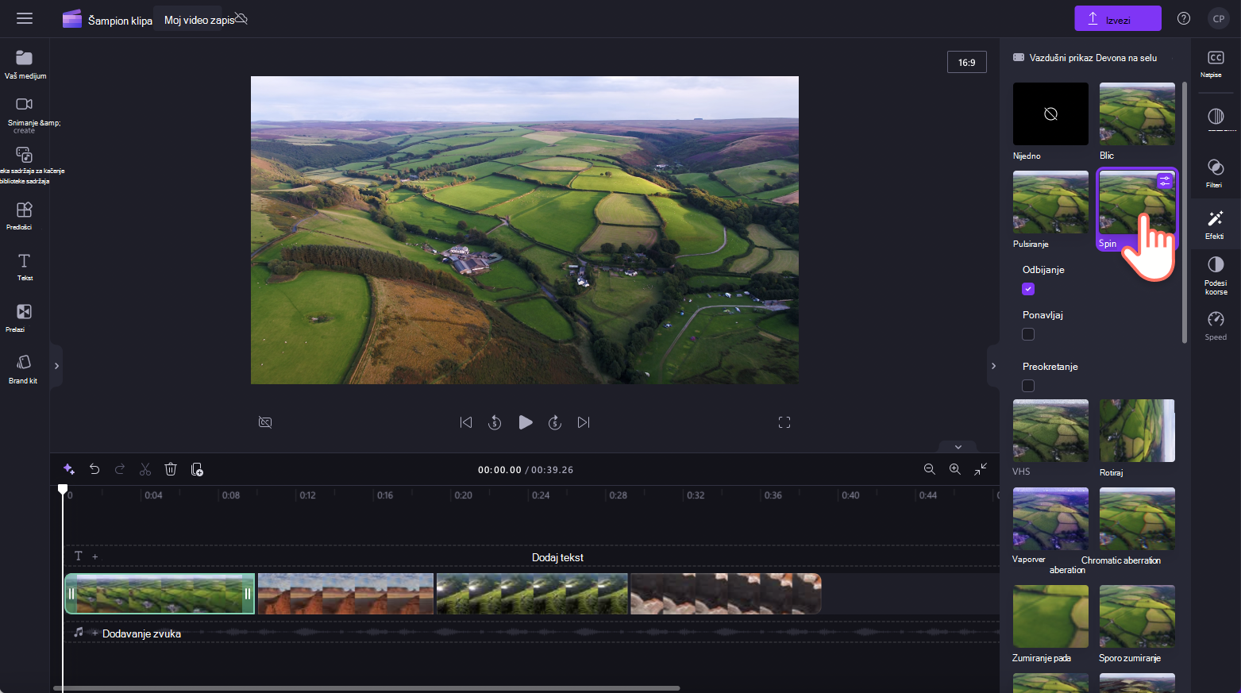
Task: Select the Zumiranje pada effect thumbnail
Action: [1050, 616]
